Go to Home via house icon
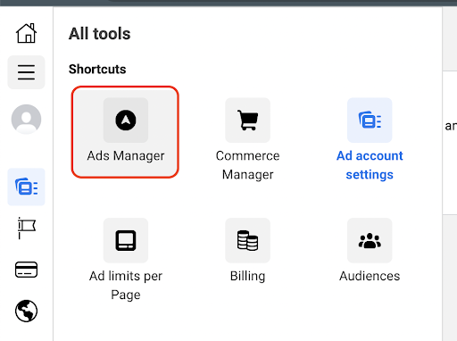The height and width of the screenshot is (341, 457). [26, 33]
